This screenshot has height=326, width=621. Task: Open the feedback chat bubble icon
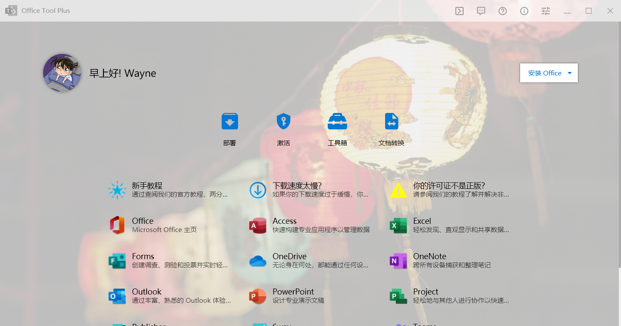click(x=481, y=11)
